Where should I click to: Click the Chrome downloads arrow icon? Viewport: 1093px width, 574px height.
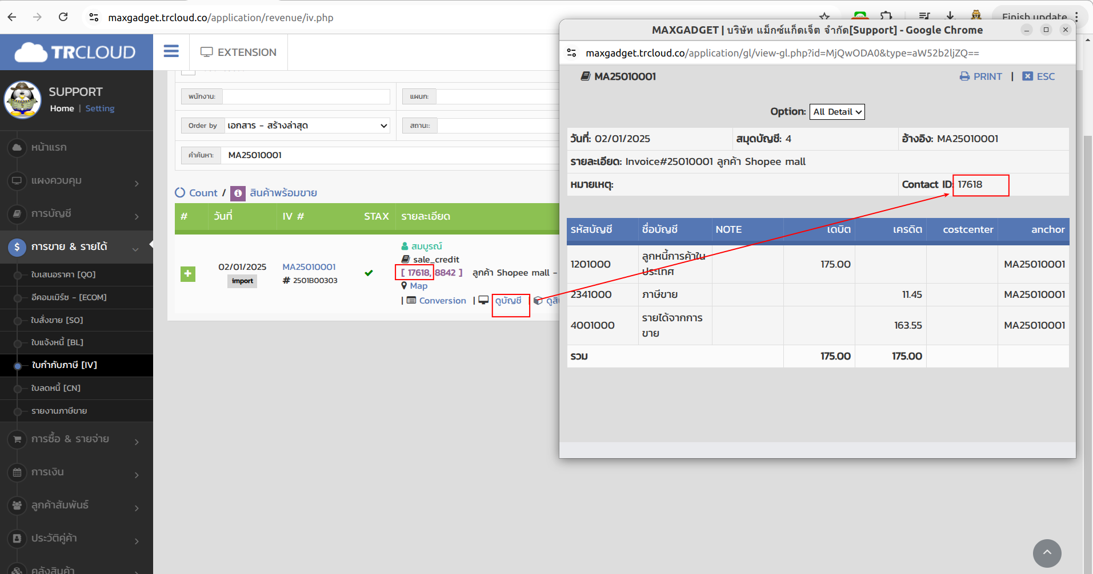950,16
